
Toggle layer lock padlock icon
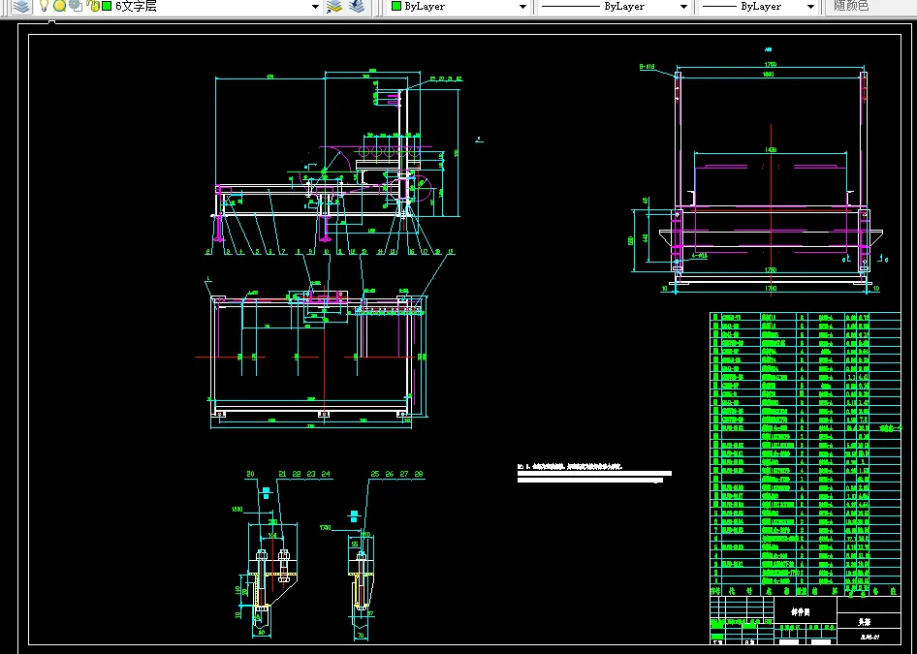pyautogui.click(x=92, y=6)
